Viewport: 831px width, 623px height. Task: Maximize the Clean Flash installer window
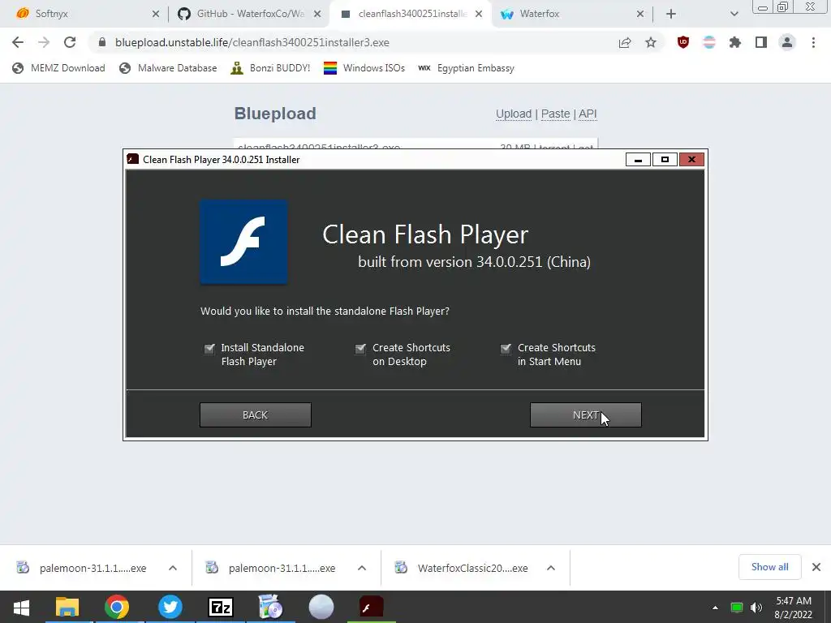pos(665,160)
